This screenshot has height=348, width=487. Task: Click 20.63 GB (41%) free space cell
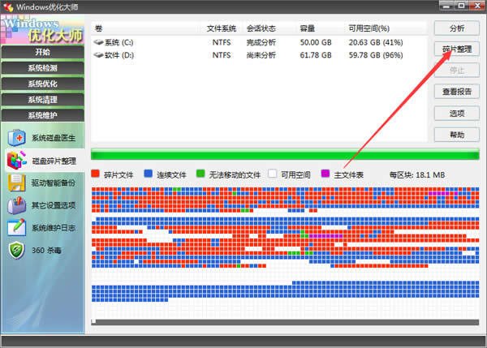coord(376,42)
